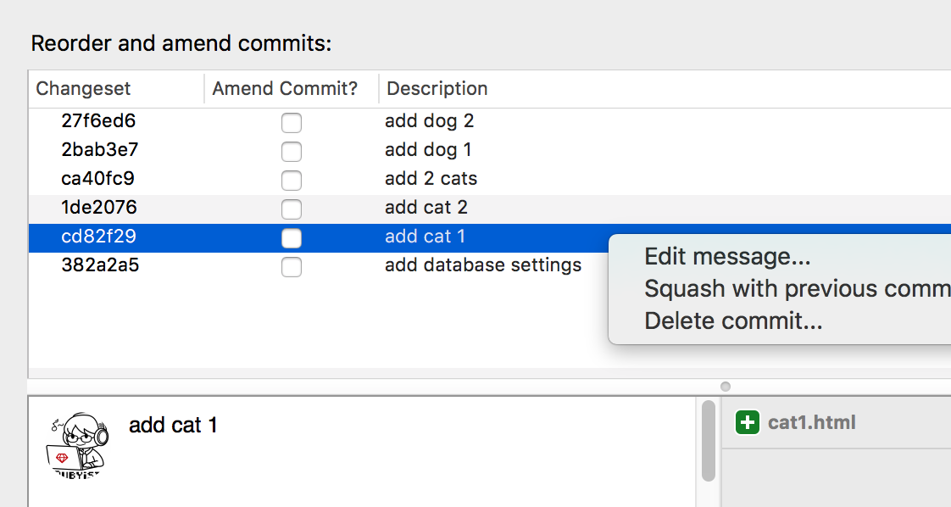The width and height of the screenshot is (951, 507).
Task: Click "Delete commit..." in the context menu
Action: pos(733,321)
